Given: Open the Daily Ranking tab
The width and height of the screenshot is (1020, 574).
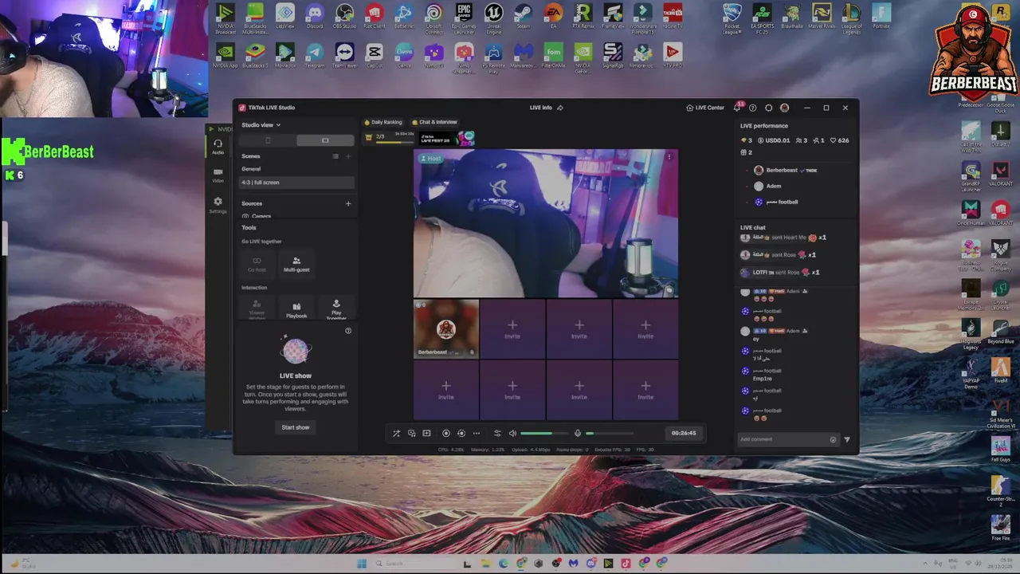Looking at the screenshot, I should [383, 122].
